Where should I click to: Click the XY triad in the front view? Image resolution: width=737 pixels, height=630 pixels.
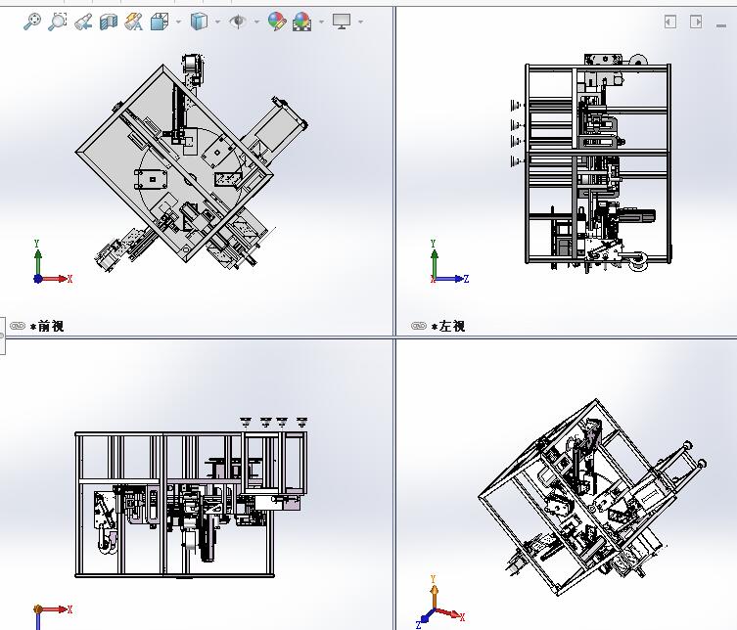(x=53, y=261)
